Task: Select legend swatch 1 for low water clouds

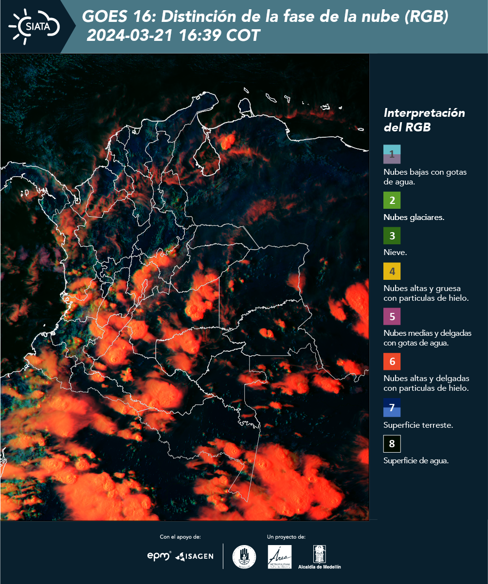Action: 392,154
